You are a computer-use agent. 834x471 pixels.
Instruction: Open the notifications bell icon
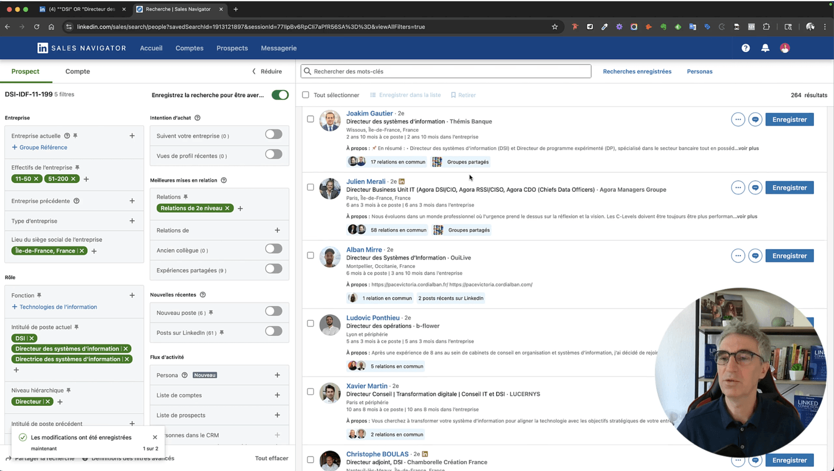tap(765, 48)
